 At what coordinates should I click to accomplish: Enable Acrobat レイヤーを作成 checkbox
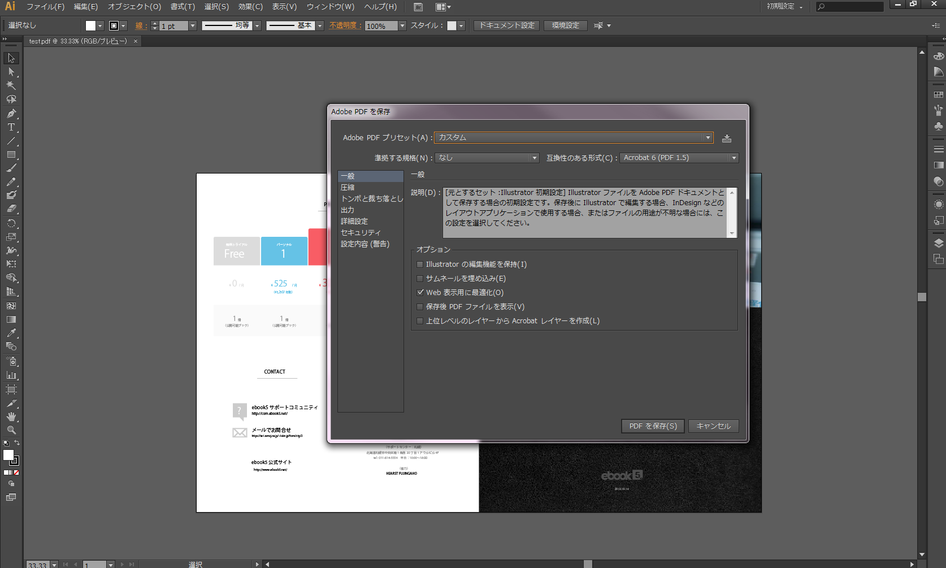click(420, 321)
